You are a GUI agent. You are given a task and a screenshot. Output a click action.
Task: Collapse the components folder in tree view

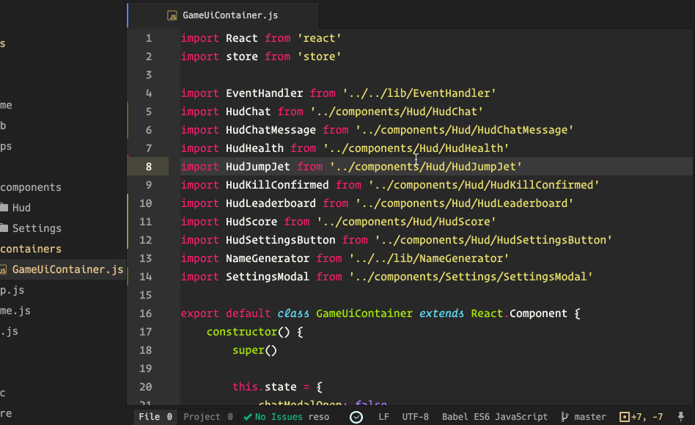(x=31, y=187)
